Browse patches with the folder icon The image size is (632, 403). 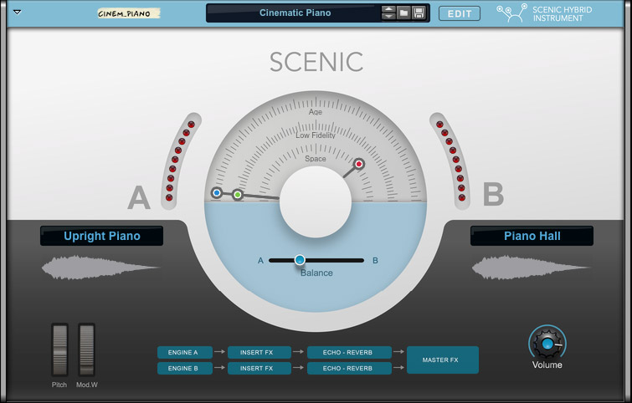[403, 13]
